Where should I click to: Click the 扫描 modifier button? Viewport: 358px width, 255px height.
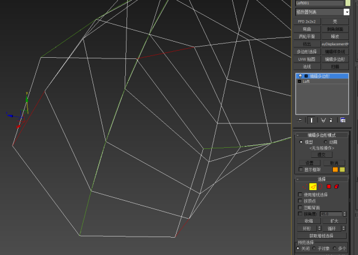coord(335,67)
